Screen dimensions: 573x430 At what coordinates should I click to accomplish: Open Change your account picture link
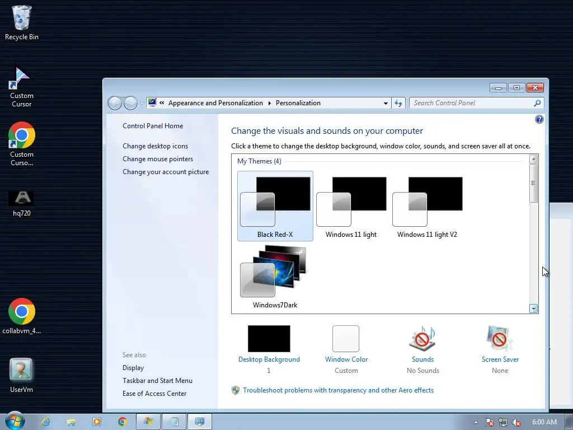click(166, 172)
